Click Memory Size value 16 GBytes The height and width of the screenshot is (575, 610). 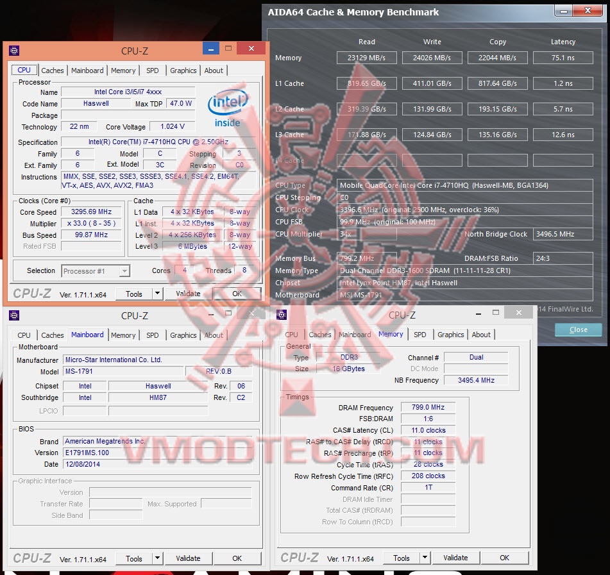[x=348, y=369]
